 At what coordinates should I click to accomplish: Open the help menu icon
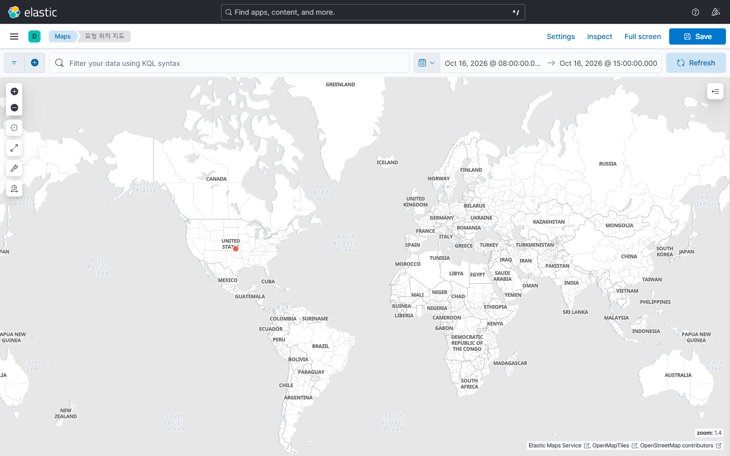696,12
